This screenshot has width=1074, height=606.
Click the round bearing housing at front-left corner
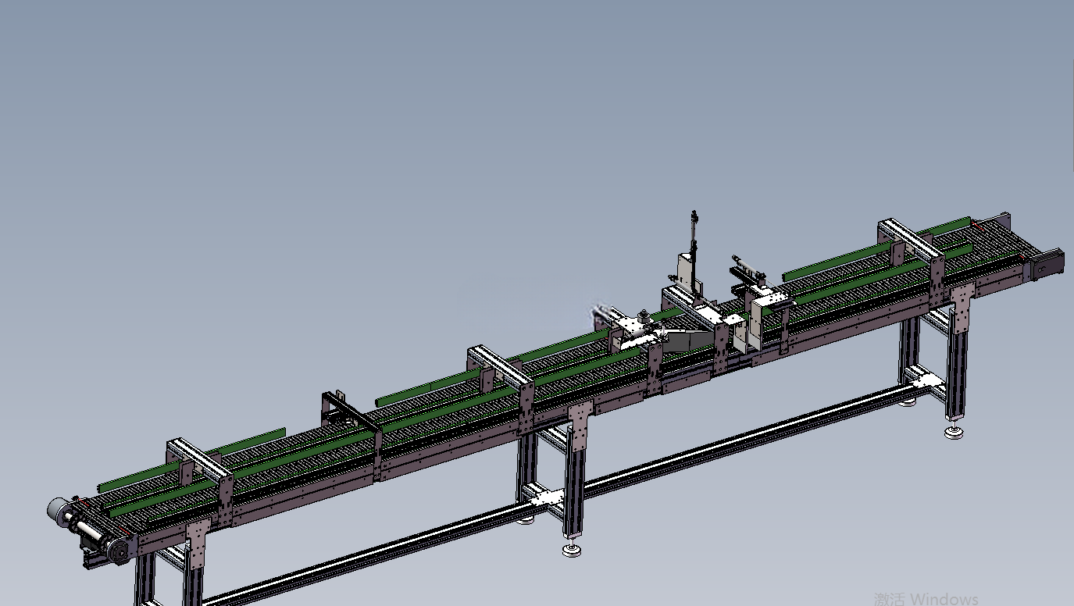[119, 551]
